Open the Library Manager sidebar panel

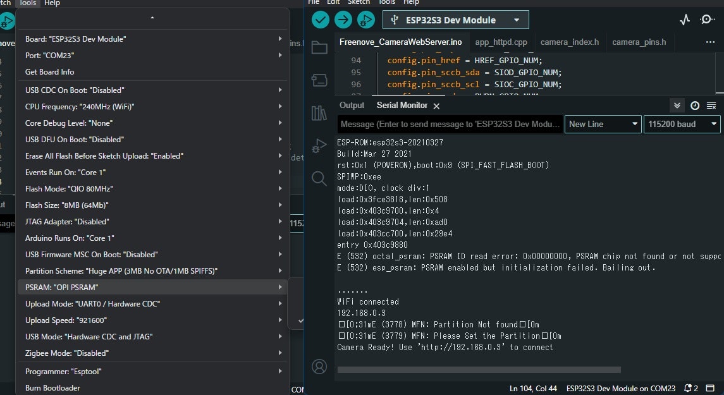[x=319, y=112]
